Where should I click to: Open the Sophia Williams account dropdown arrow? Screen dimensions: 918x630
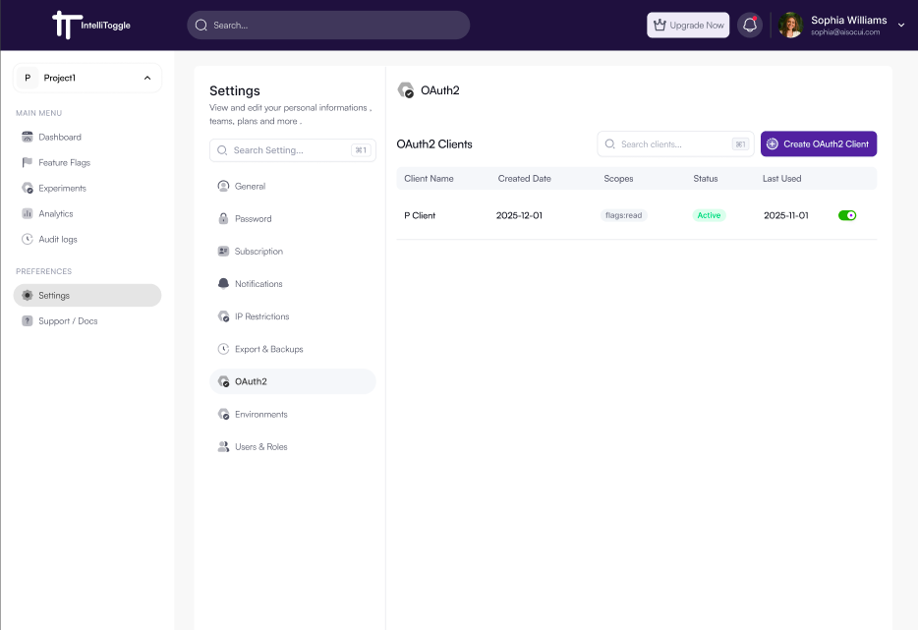901,26
